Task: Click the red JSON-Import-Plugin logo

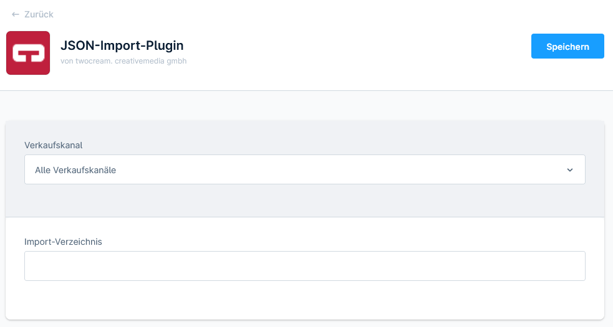Action: (28, 53)
